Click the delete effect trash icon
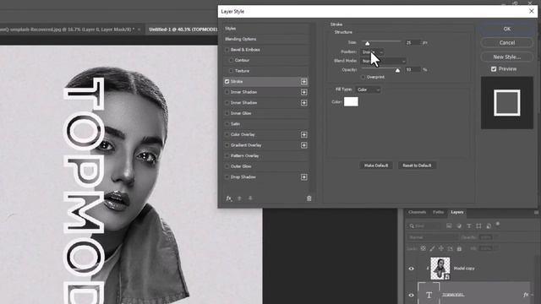 [309, 198]
